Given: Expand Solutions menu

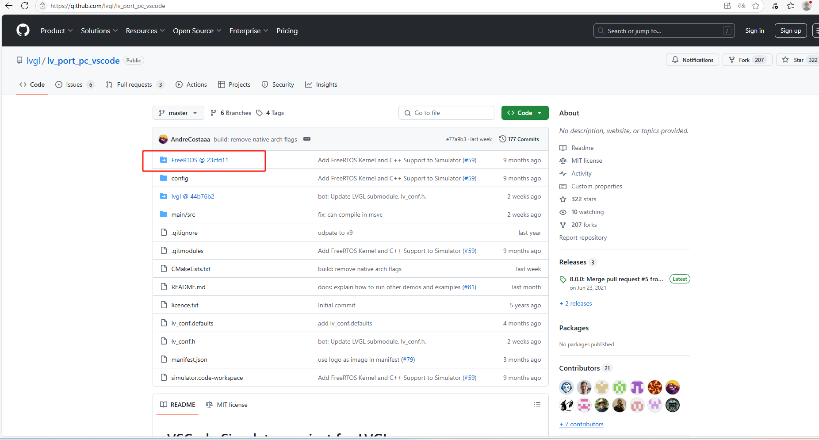Looking at the screenshot, I should (100, 31).
